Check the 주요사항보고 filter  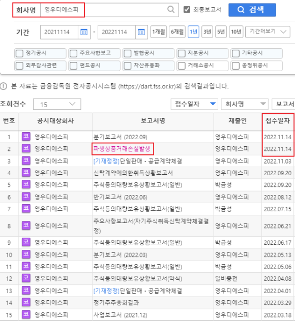(x=73, y=53)
